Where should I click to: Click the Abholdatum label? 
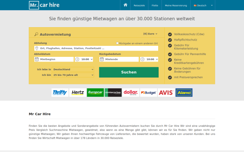click(x=42, y=54)
